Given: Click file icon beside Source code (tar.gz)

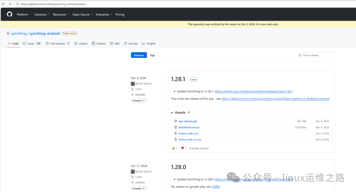Looking at the screenshot, I should (x=175, y=139).
